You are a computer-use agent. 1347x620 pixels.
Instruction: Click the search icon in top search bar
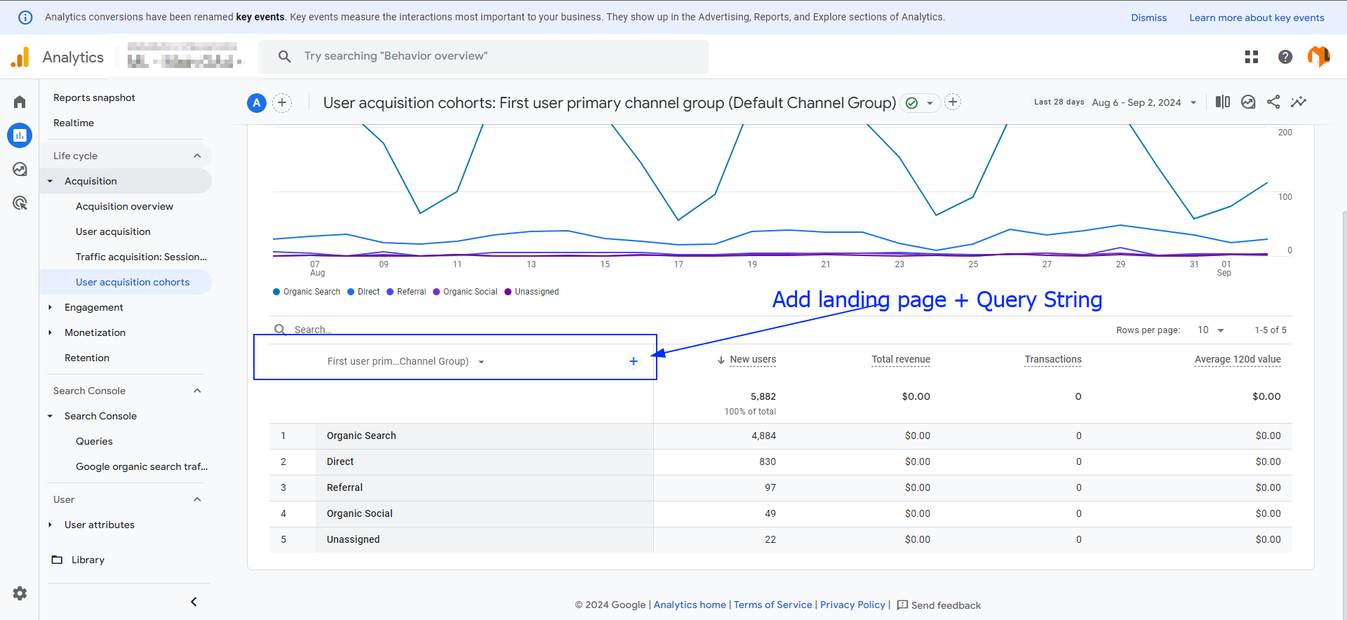tap(284, 56)
